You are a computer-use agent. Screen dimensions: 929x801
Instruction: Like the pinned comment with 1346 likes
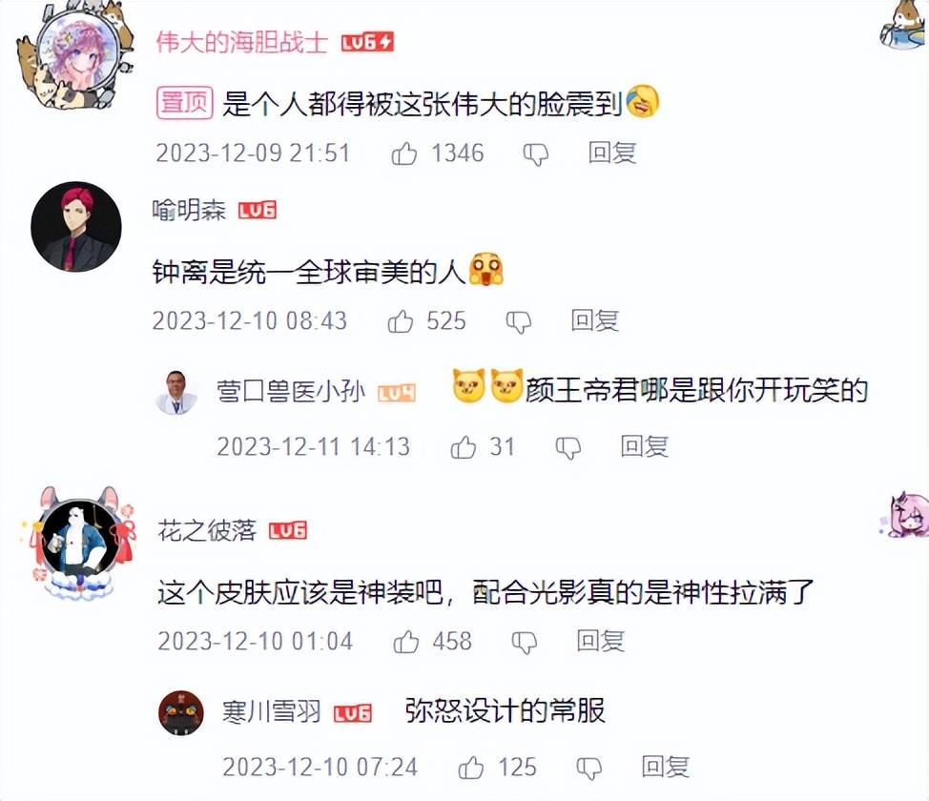point(404,154)
